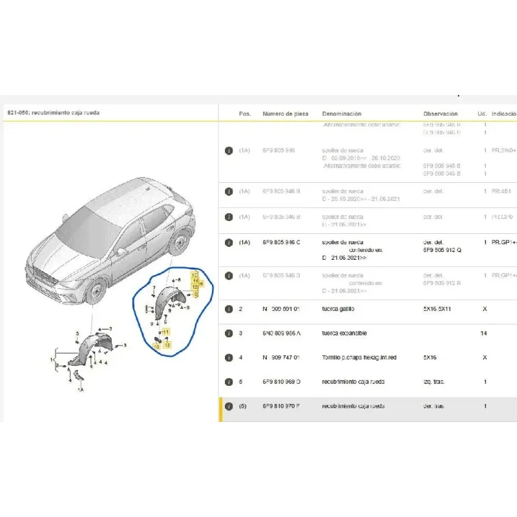Screen dimensions: 517x517
Task: Click callout 7 in the rear wheel diagram
Action: (x=154, y=297)
